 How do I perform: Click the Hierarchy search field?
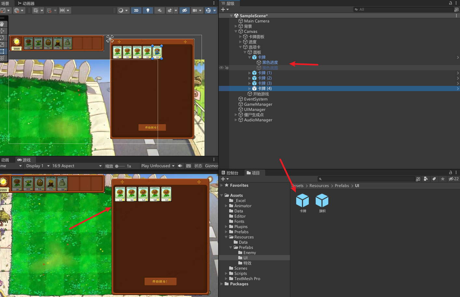[x=403, y=9]
